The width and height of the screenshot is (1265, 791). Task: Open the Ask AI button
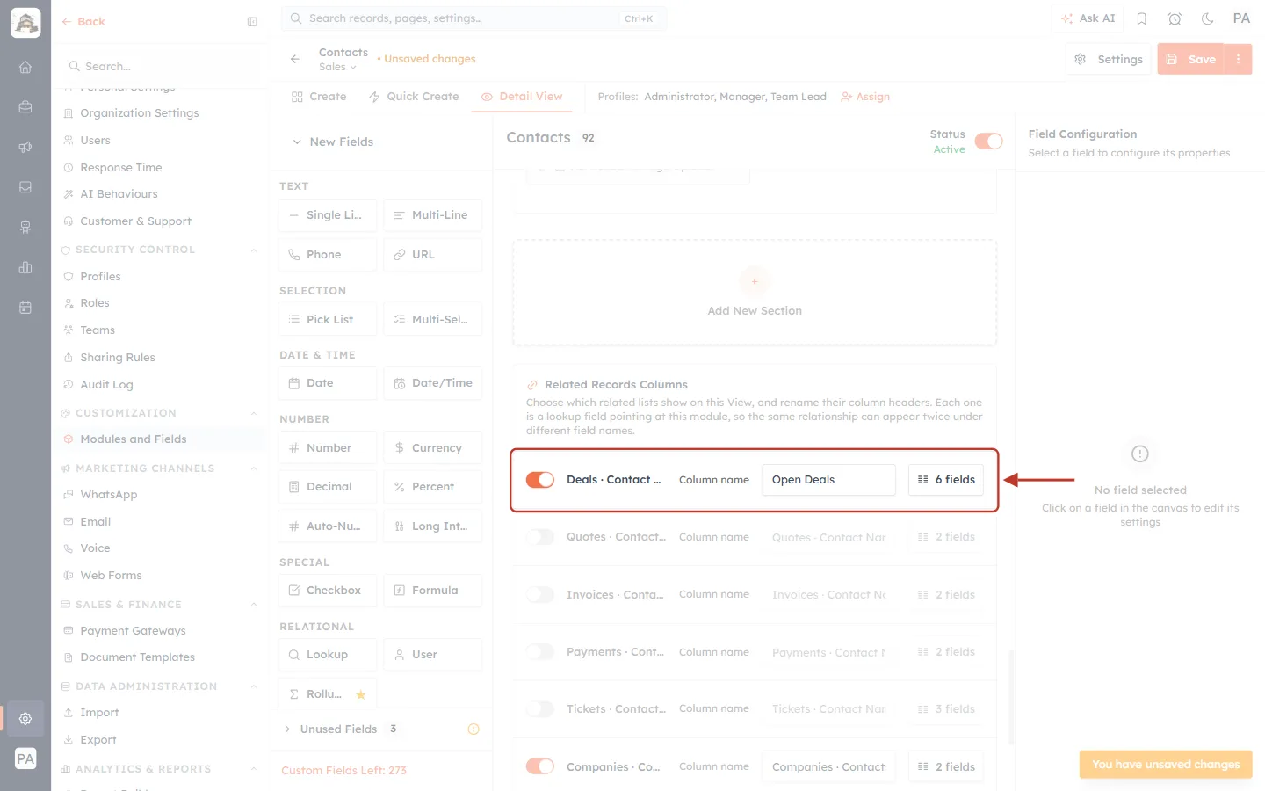tap(1088, 18)
